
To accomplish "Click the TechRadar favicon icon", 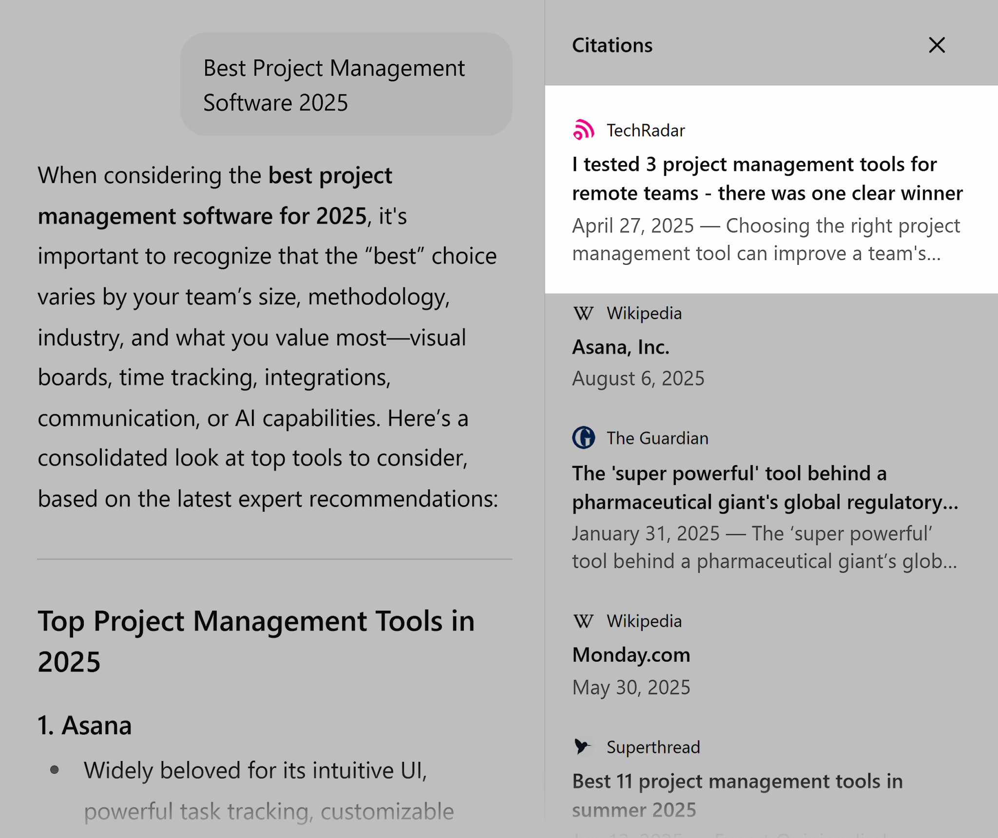I will click(x=583, y=130).
